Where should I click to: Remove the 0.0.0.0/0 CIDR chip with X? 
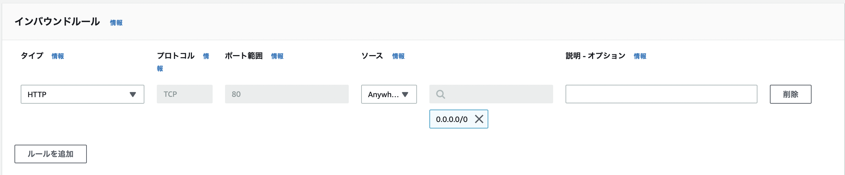pos(479,119)
